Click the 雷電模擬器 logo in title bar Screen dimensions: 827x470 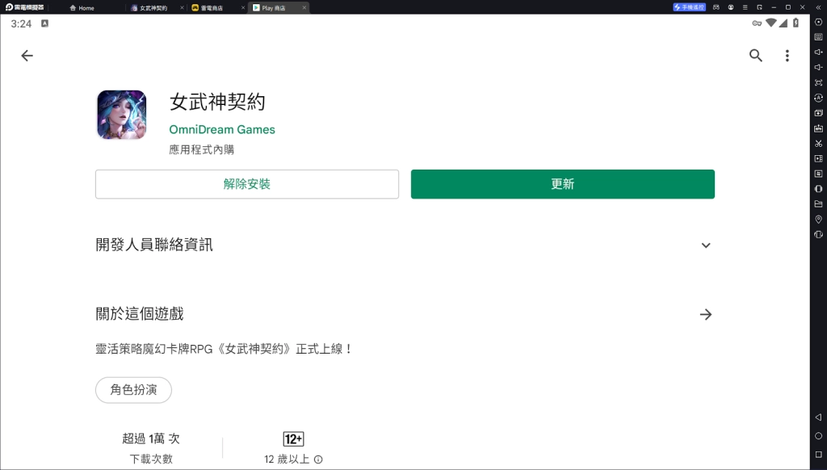click(25, 7)
